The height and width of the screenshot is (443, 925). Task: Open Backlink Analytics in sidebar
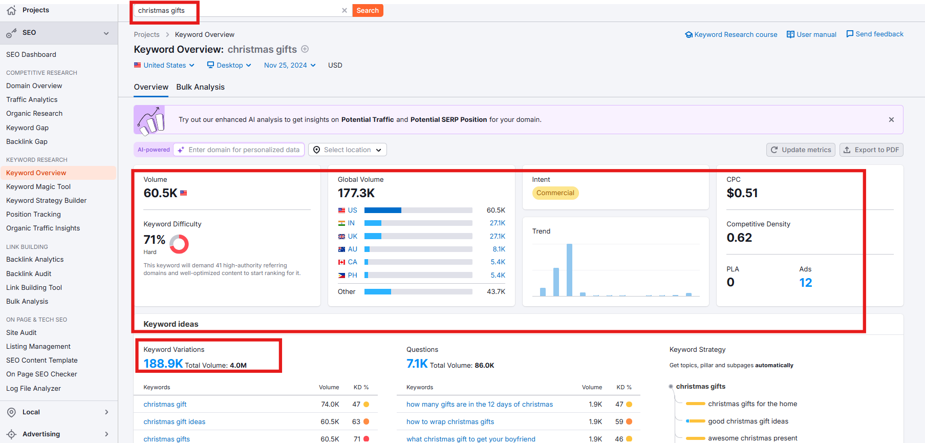click(35, 260)
